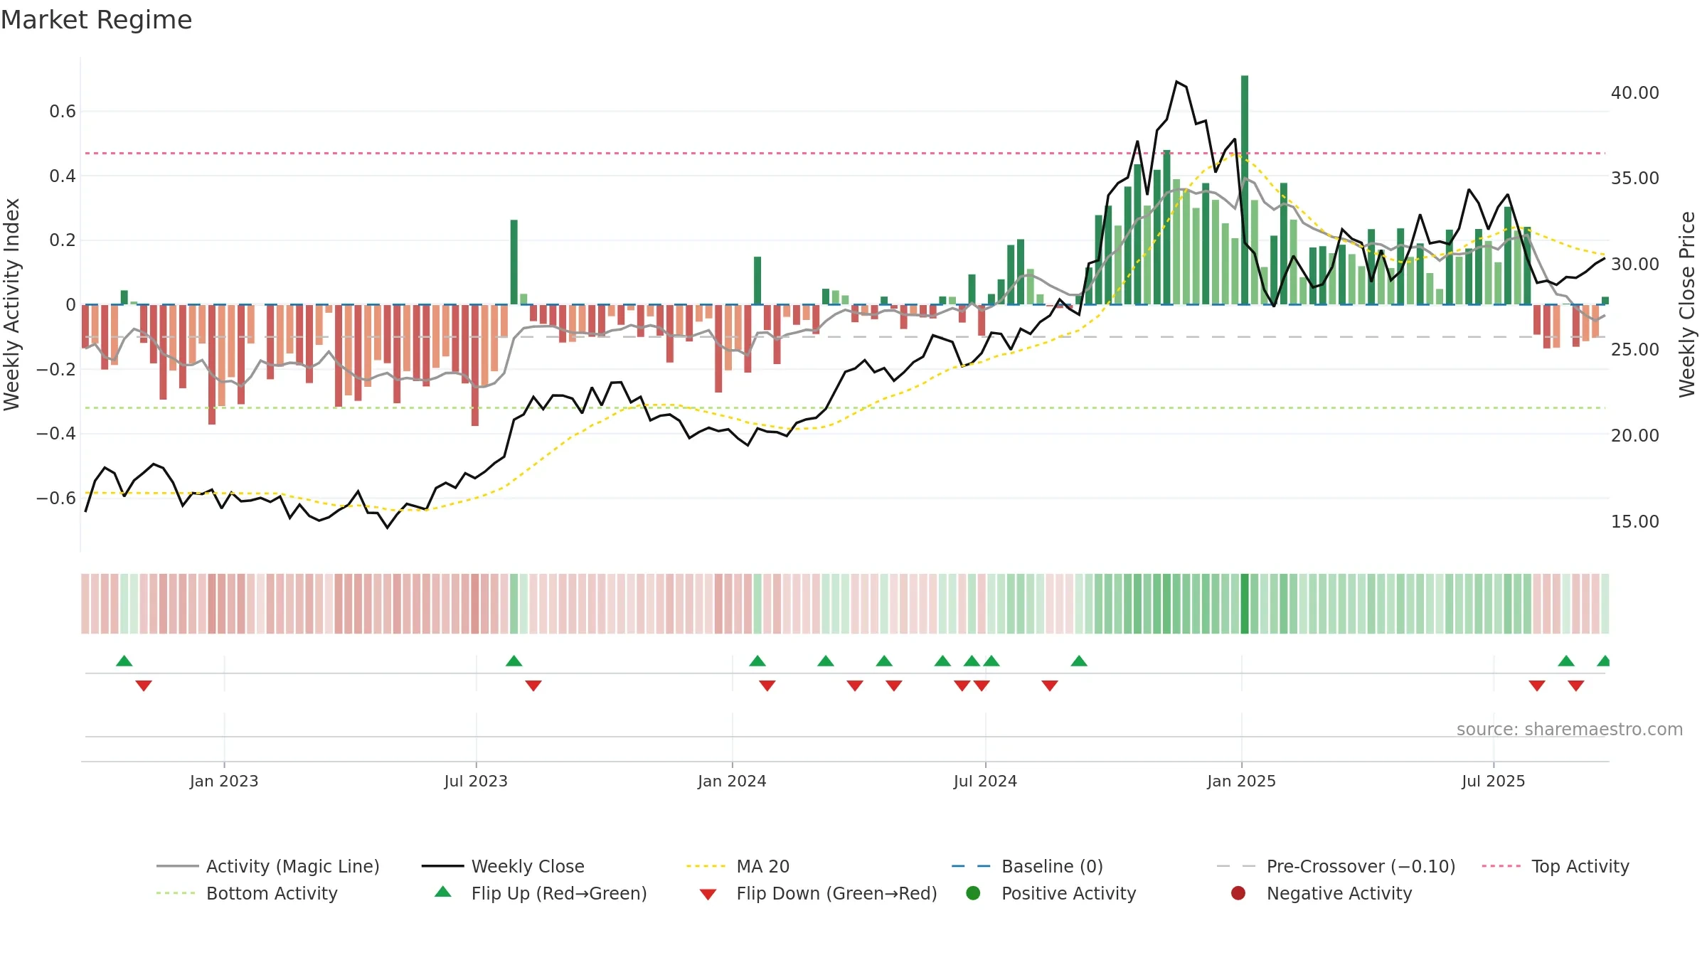The image size is (1707, 960).
Task: Toggle the Baseline (0) legend entry
Action: (x=1027, y=866)
